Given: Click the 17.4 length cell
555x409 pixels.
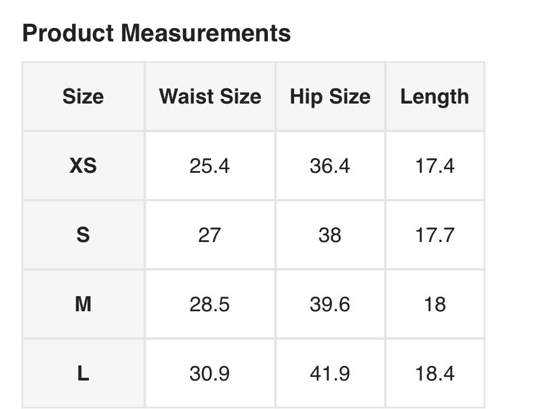Looking at the screenshot, I should (x=435, y=166).
